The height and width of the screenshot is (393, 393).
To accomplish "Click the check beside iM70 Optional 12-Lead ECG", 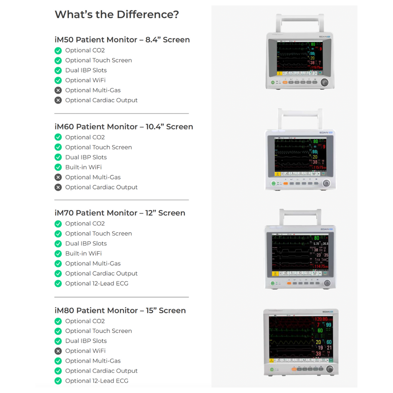I will (x=58, y=283).
